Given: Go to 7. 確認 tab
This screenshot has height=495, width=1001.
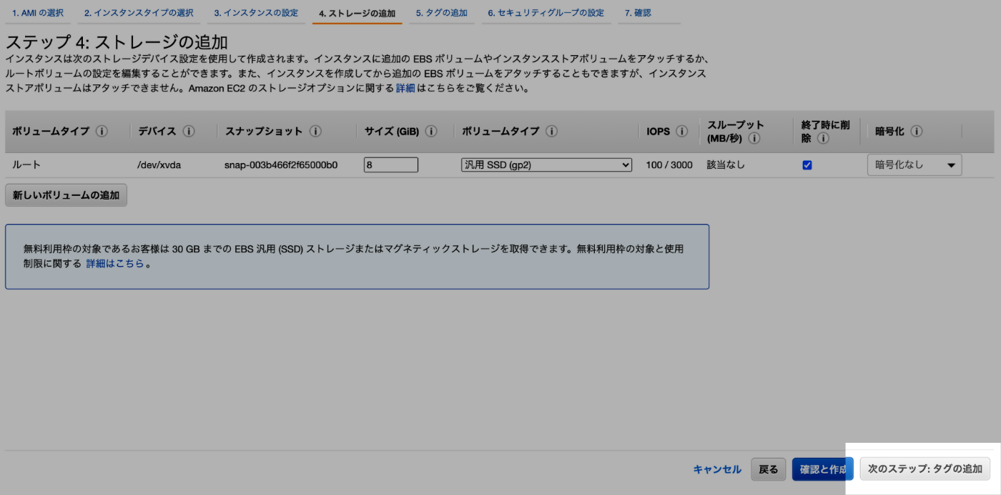Looking at the screenshot, I should pos(638,13).
